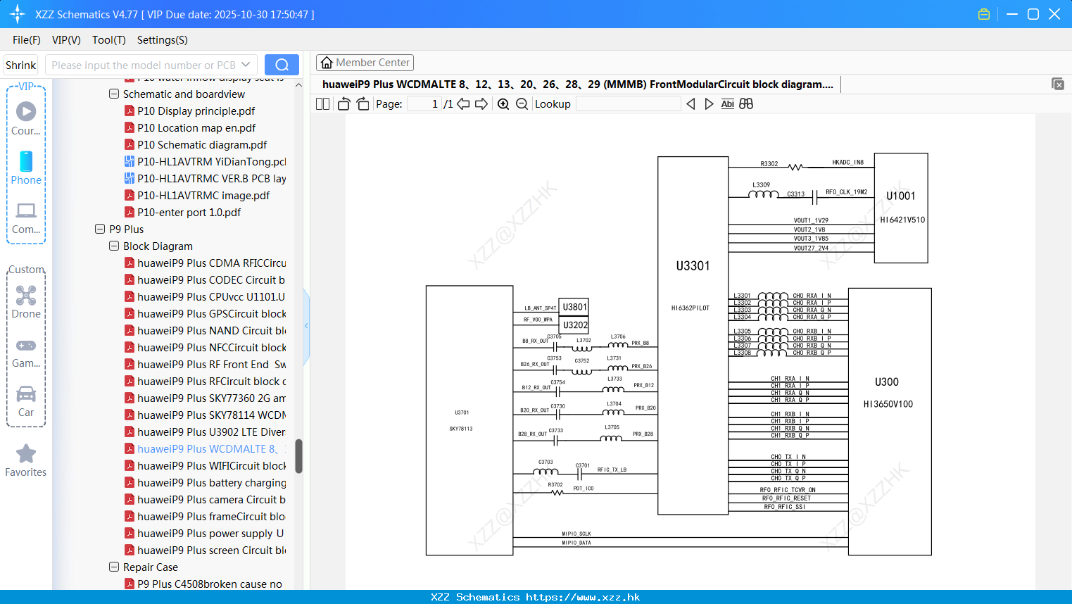Image resolution: width=1072 pixels, height=604 pixels.
Task: Go to the previous page arrow
Action: coord(463,104)
